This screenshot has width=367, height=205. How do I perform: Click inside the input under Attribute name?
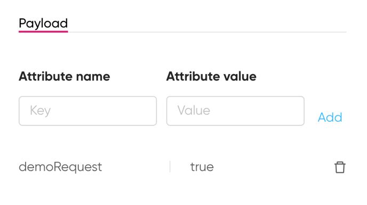pos(88,111)
